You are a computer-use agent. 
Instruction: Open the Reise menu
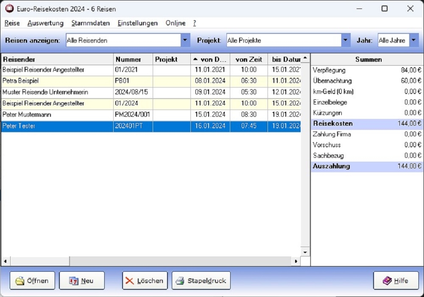(x=12, y=23)
